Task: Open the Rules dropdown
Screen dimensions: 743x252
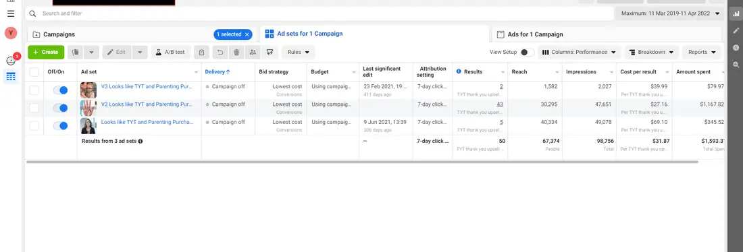Action: [x=299, y=52]
